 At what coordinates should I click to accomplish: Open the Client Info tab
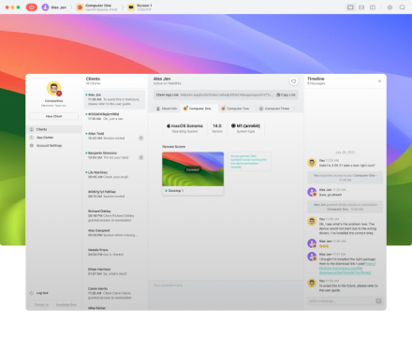click(x=167, y=109)
